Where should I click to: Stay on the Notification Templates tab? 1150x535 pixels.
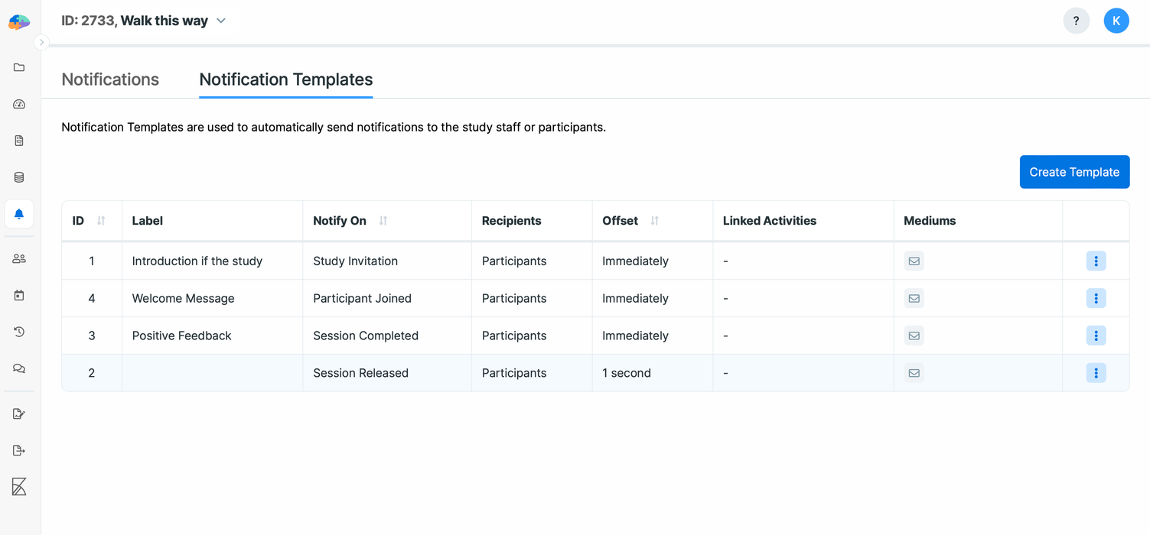pos(285,79)
